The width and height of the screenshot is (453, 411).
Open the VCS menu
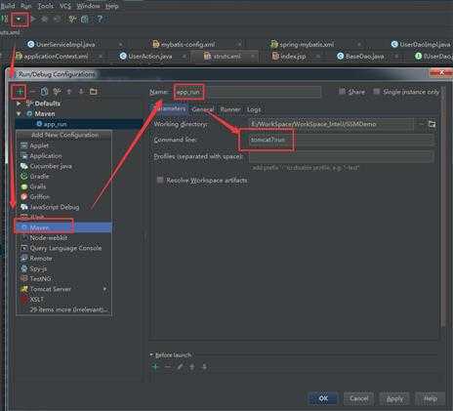[65, 6]
